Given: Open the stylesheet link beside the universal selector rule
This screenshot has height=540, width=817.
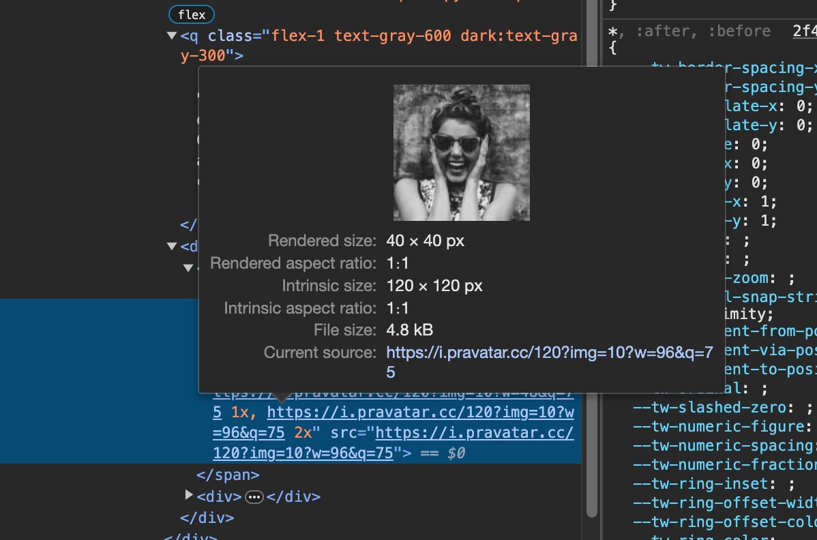Looking at the screenshot, I should (805, 31).
